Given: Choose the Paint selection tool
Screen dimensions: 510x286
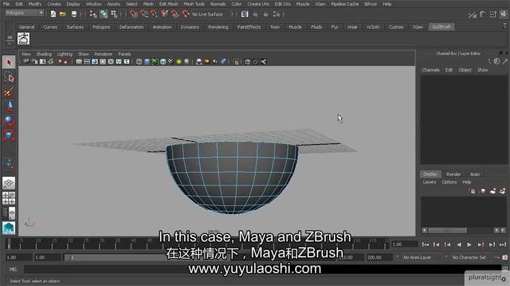Looking at the screenshot, I should click(x=9, y=92).
